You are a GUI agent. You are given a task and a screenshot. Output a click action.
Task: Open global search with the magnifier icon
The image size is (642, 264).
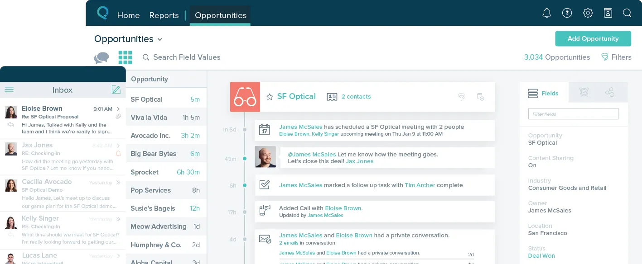[x=627, y=13]
